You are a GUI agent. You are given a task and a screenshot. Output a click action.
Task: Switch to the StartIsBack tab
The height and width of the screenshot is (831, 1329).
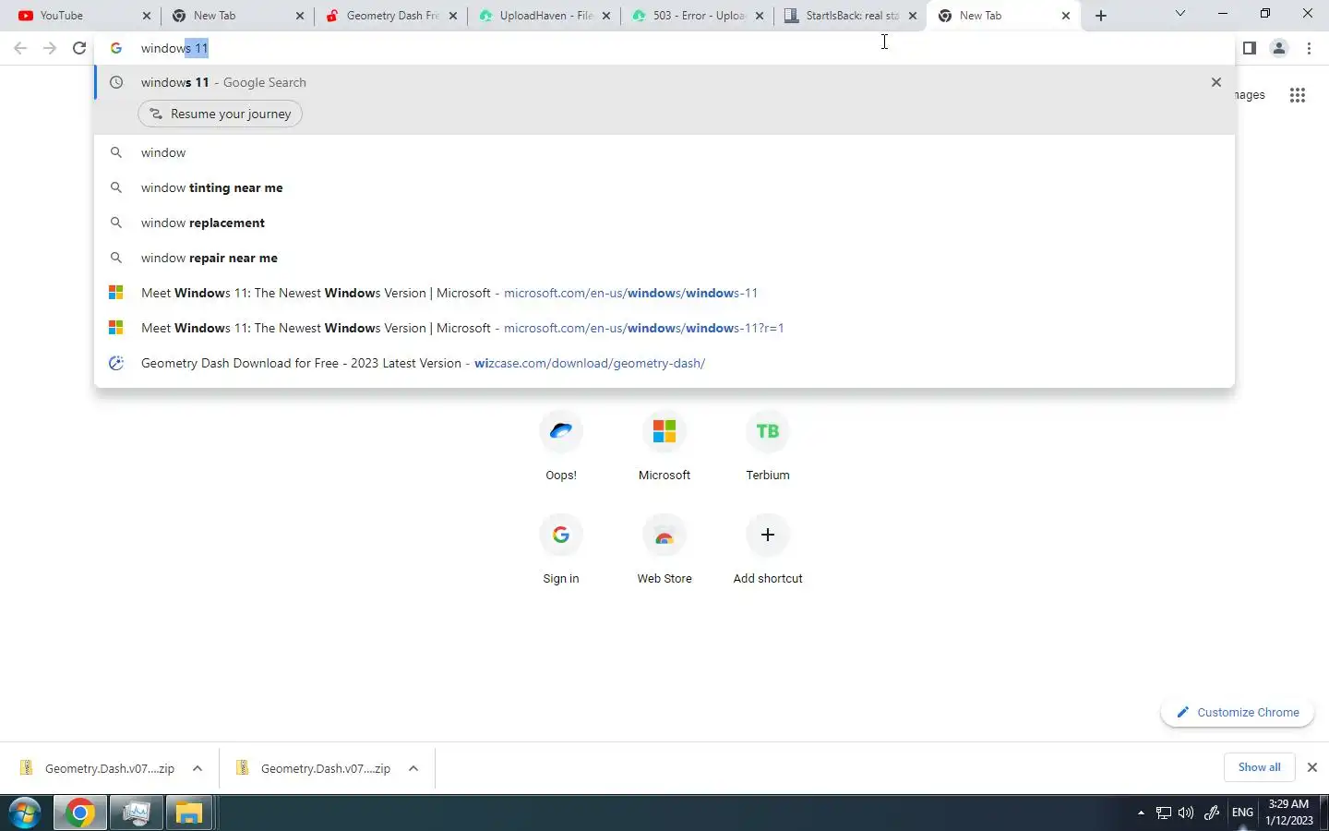click(851, 16)
